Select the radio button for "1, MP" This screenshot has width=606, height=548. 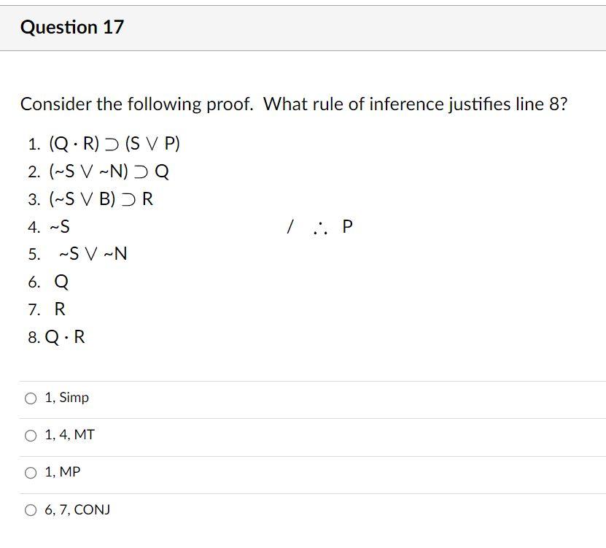point(31,472)
